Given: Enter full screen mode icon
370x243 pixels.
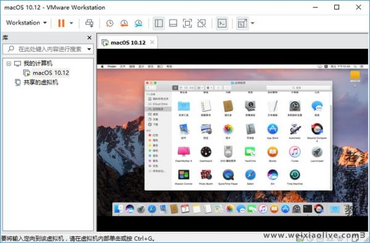Looking at the screenshot, I should 187,23.
